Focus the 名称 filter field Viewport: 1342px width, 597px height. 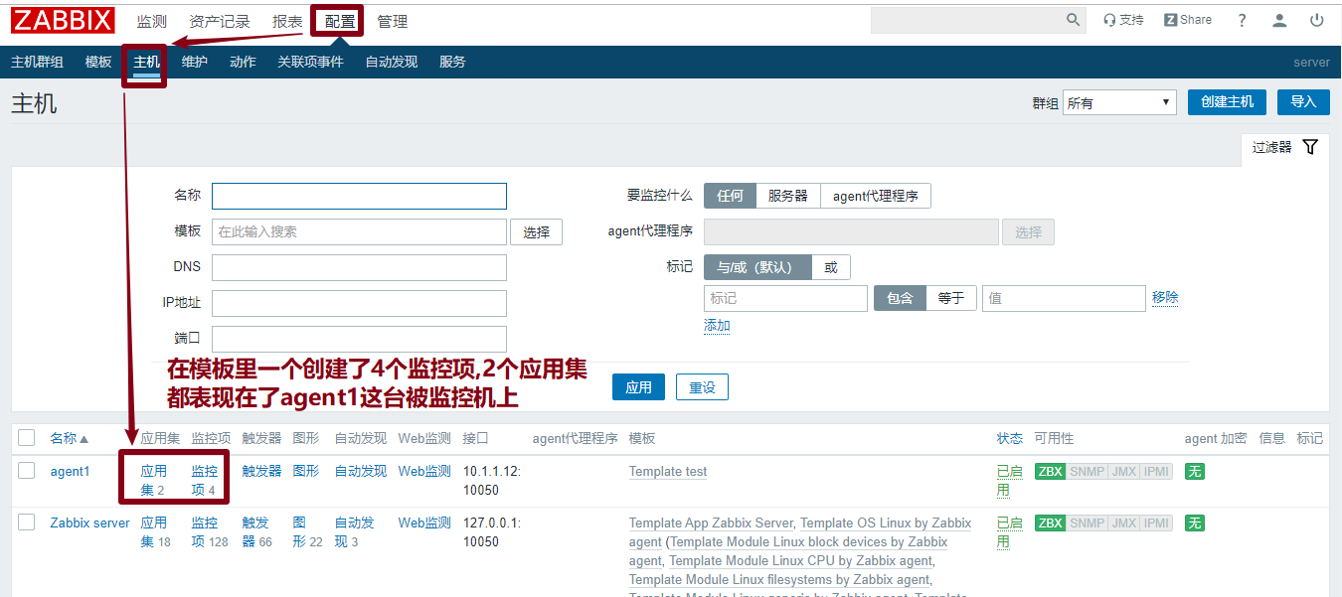pos(359,196)
